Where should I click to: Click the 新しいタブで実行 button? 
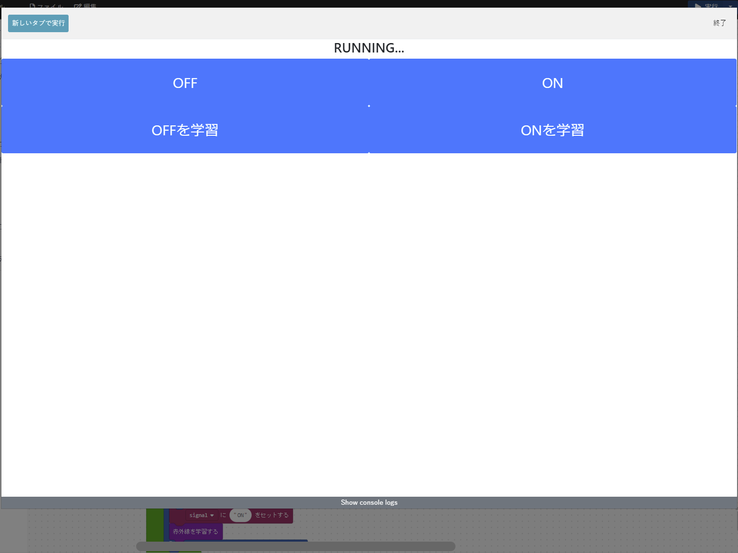[38, 23]
